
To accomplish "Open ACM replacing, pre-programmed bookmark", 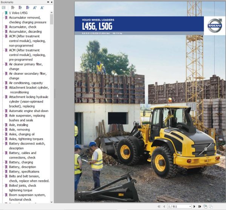I will click(27, 55).
